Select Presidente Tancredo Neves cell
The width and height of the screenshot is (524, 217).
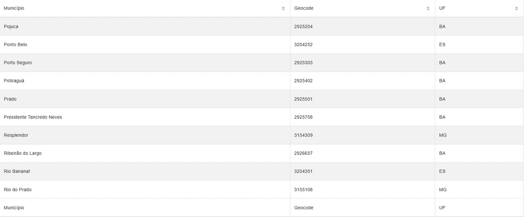pos(33,117)
